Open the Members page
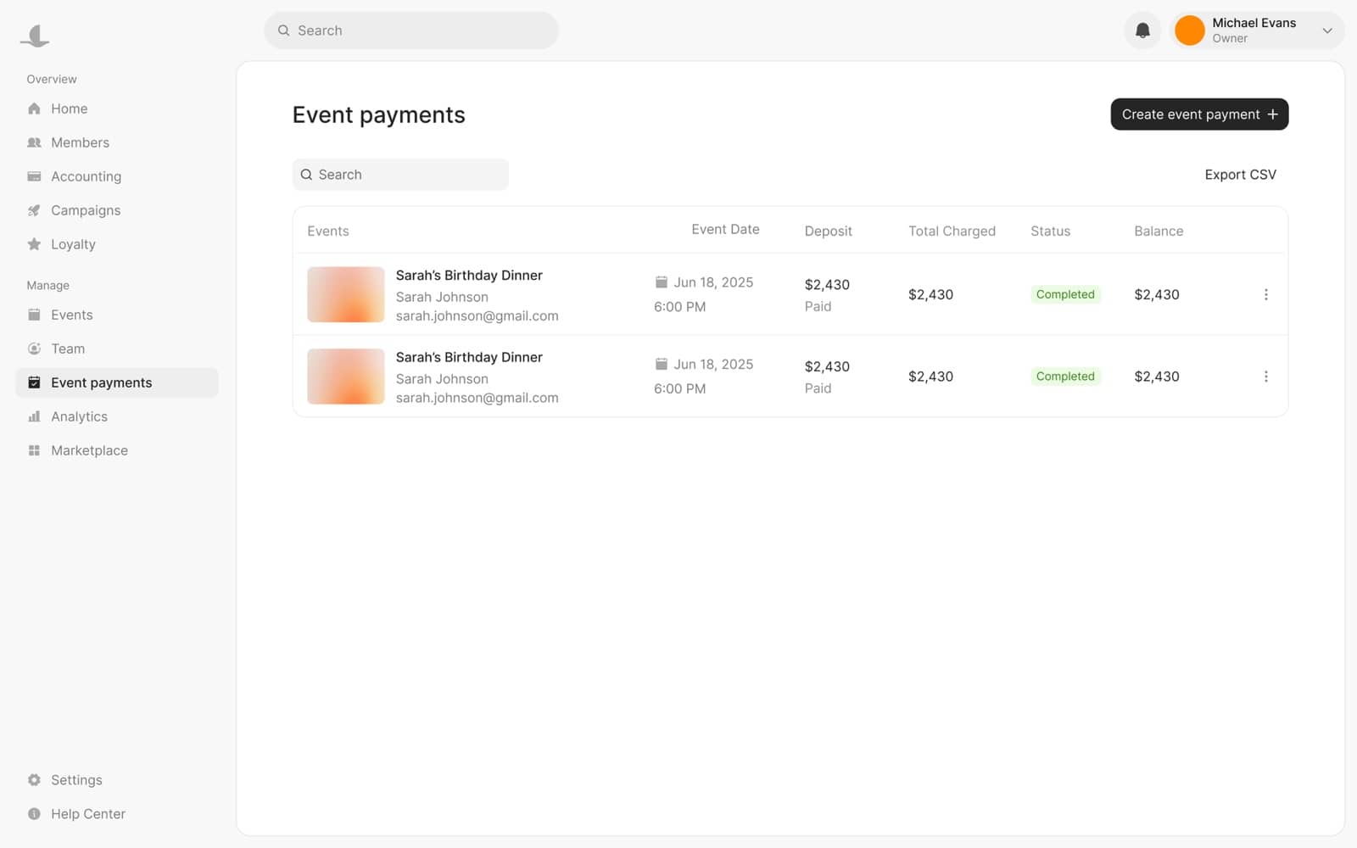This screenshot has width=1357, height=848. [x=117, y=142]
